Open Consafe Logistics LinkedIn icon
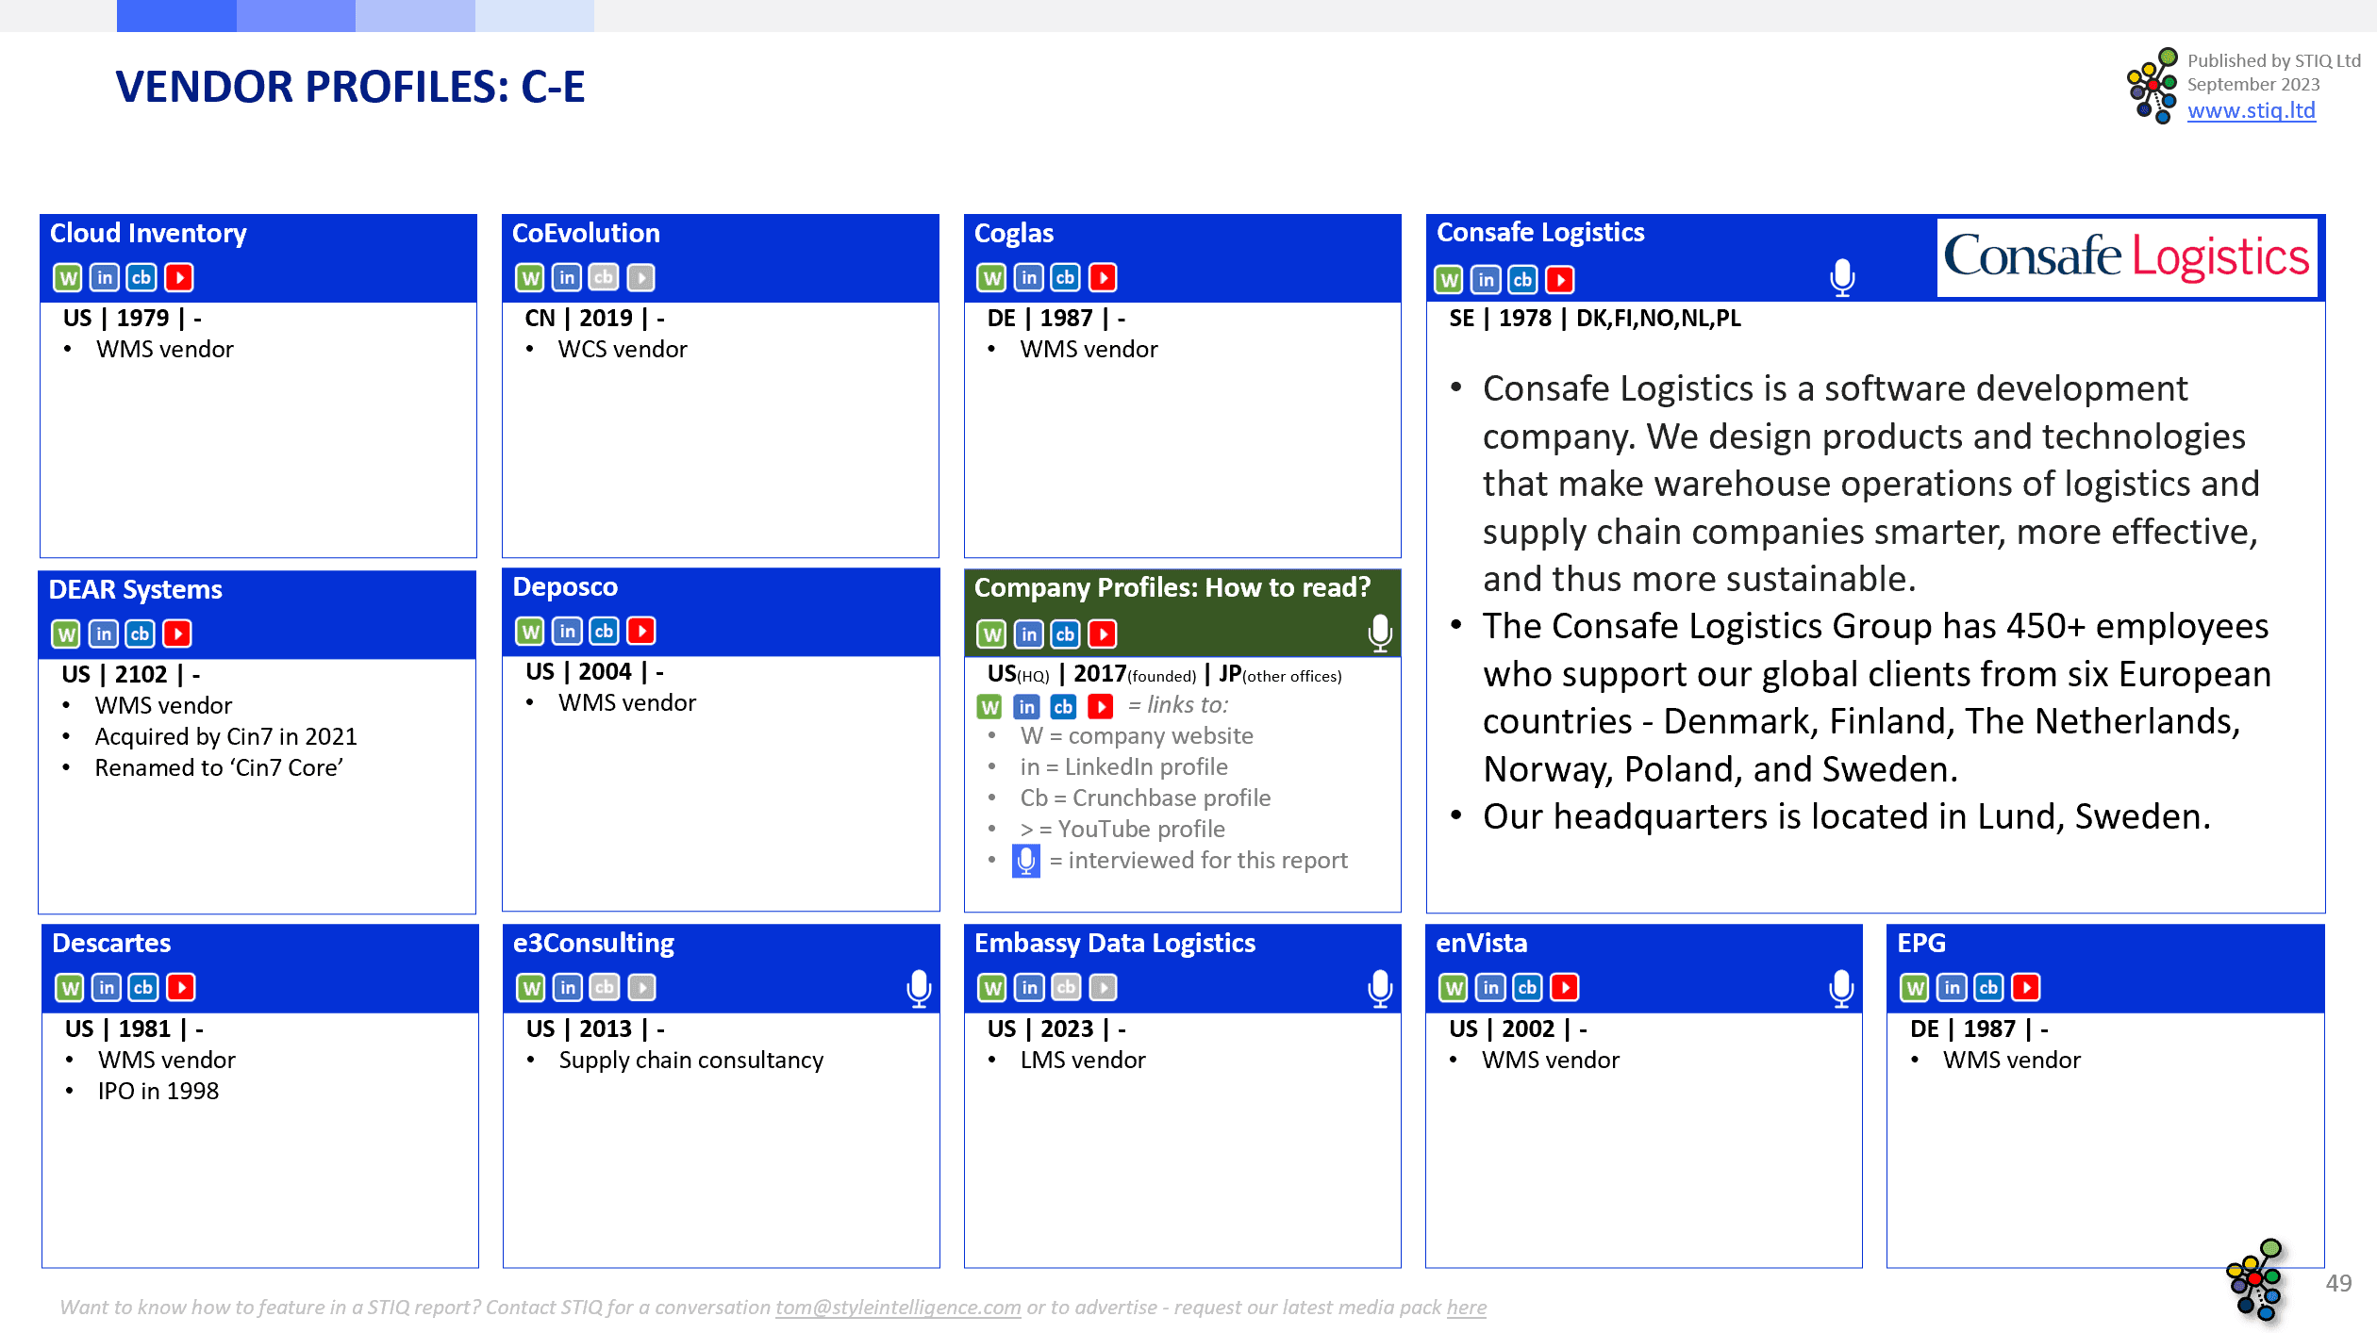The image size is (2377, 1333). click(1487, 280)
